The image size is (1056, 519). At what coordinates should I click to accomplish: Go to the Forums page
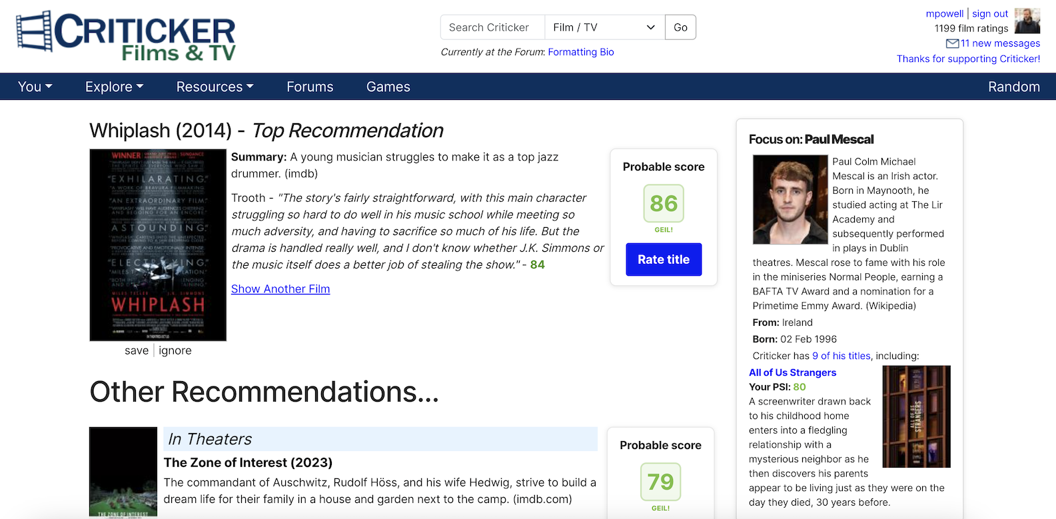(x=310, y=87)
